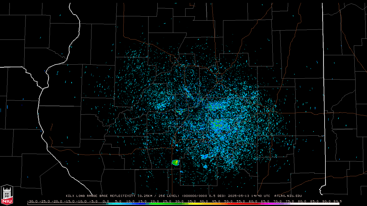Click the ATLAS.NIU.EDU text

288,196
